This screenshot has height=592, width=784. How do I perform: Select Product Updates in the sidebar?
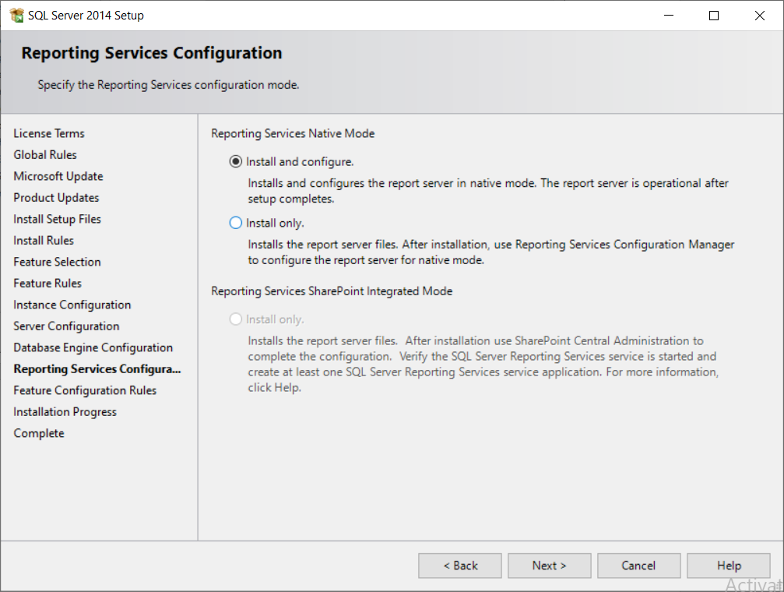[x=56, y=198]
